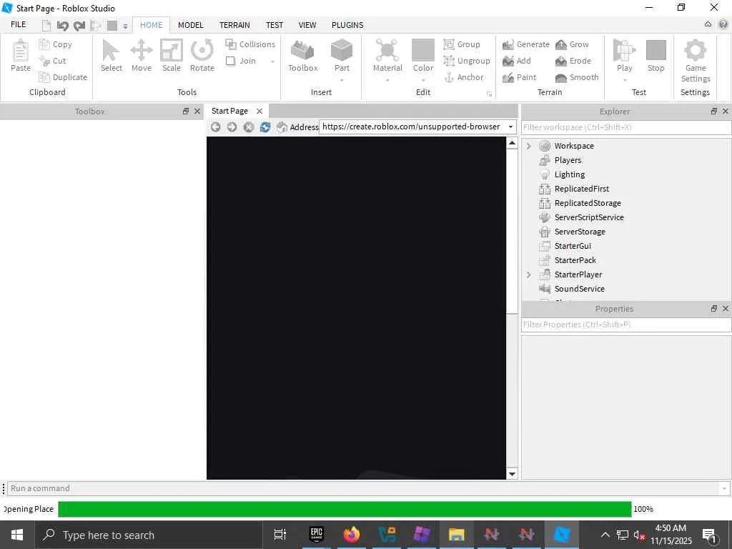
Task: Open the Color dropdown arrow
Action: (x=423, y=80)
